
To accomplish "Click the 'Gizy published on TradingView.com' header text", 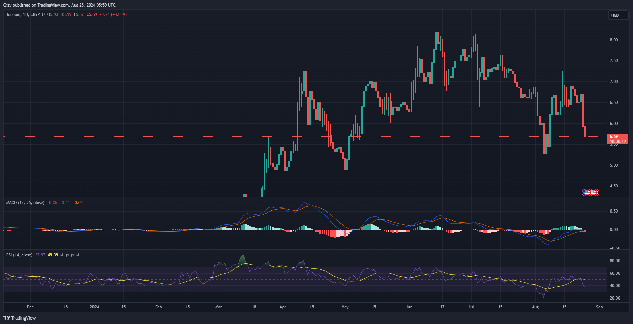I will pyautogui.click(x=36, y=5).
